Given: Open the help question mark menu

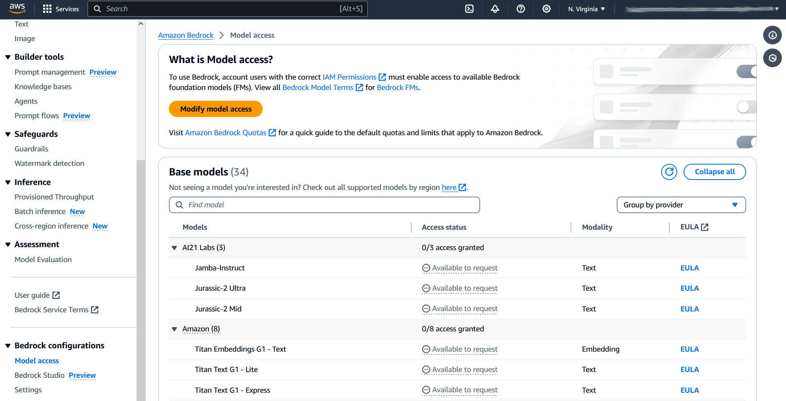Looking at the screenshot, I should [x=521, y=9].
